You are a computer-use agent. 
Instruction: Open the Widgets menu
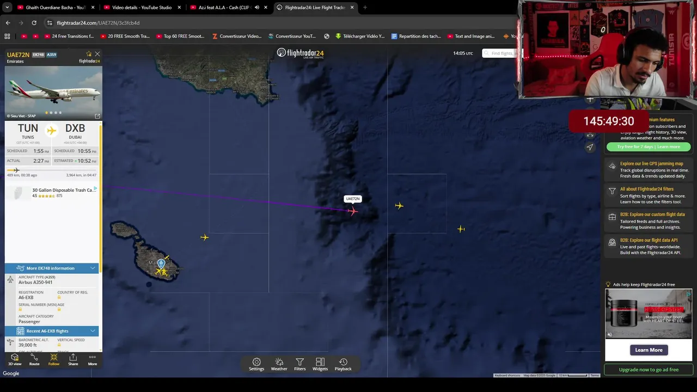coord(320,364)
